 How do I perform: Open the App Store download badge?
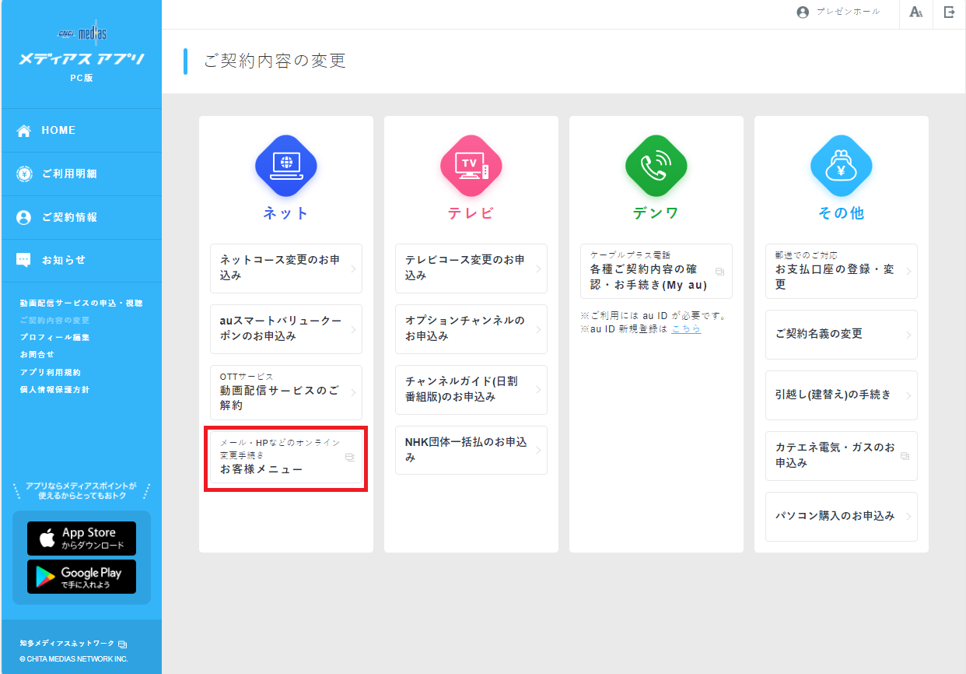coord(81,538)
